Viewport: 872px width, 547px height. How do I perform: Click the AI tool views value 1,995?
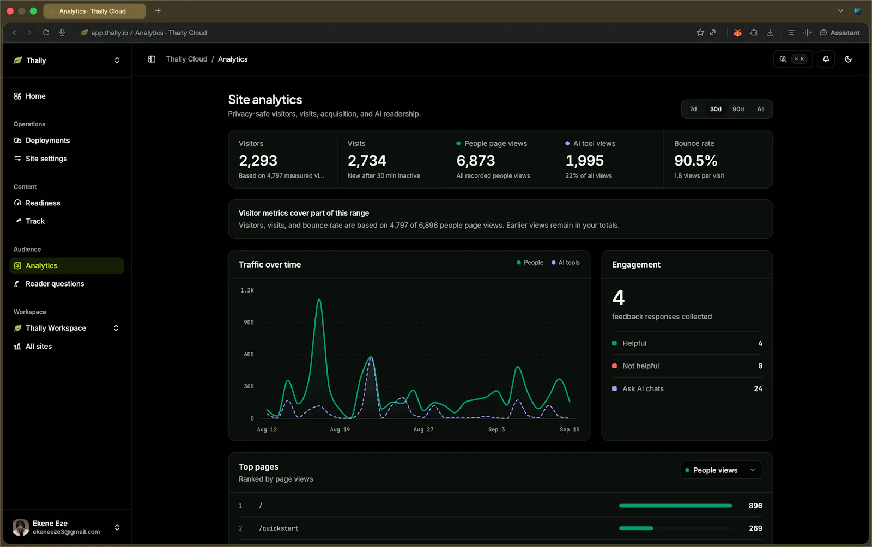tap(585, 161)
